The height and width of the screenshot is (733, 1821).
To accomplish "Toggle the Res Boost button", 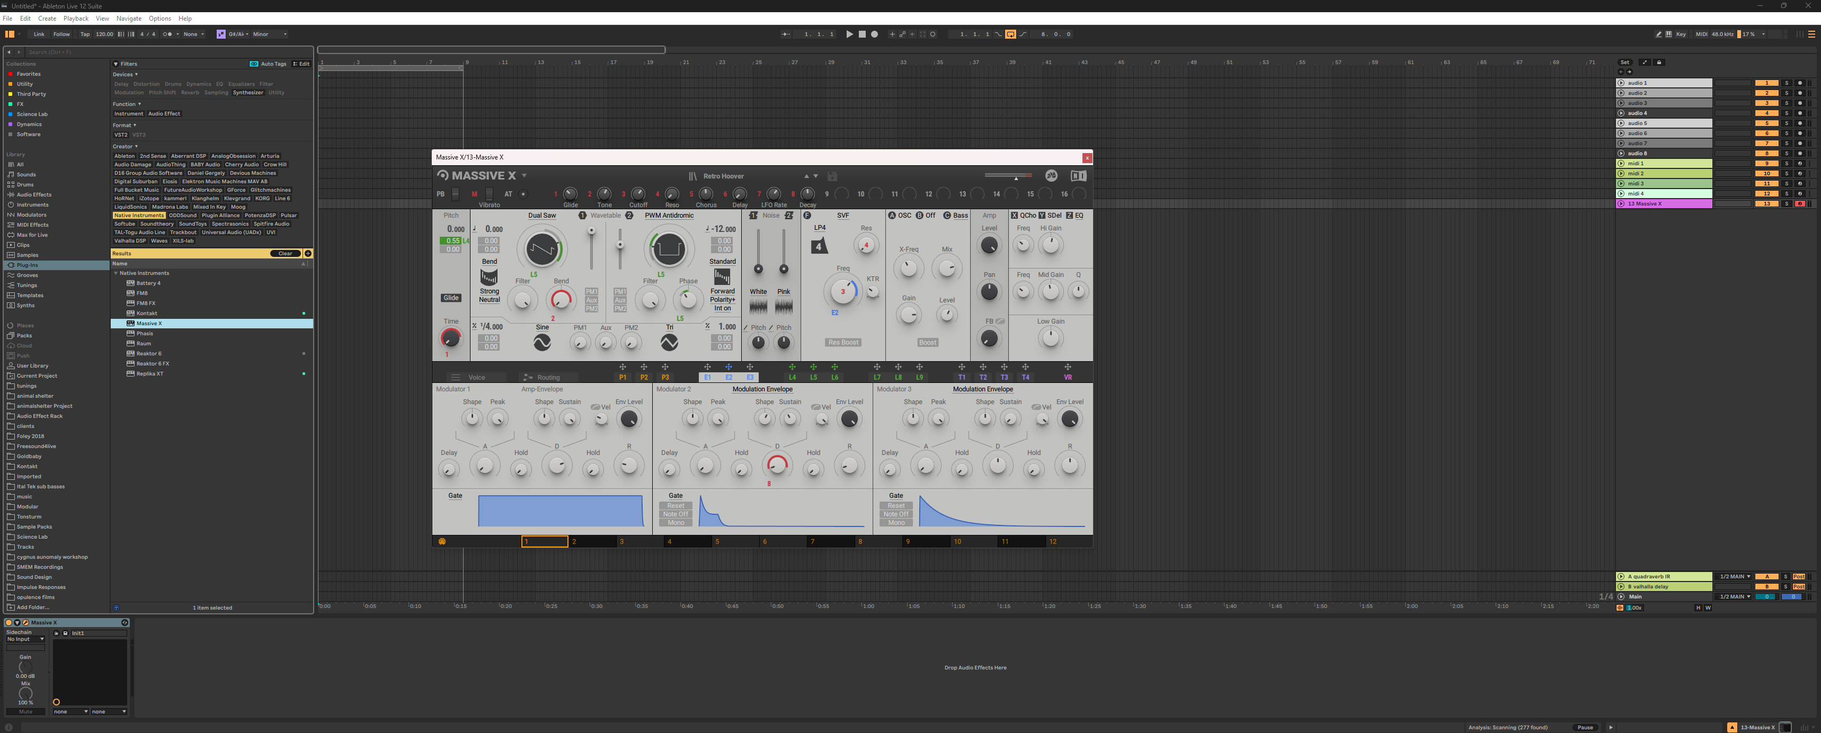I will [843, 342].
